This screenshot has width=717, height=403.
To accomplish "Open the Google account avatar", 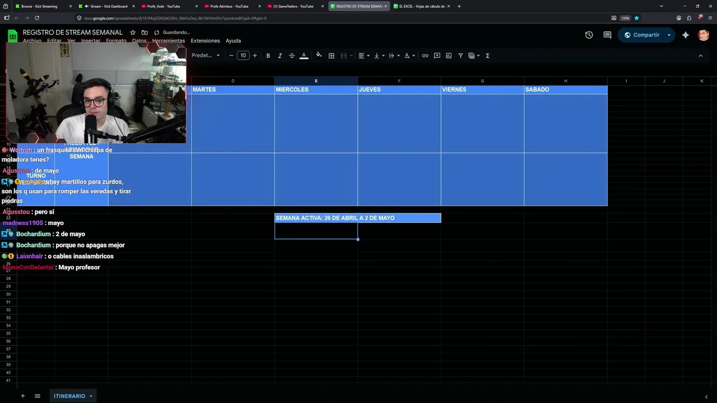I will pyautogui.click(x=704, y=35).
